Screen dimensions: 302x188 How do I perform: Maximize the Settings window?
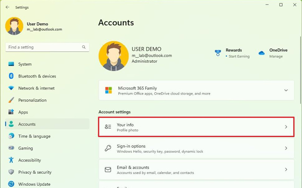(281, 5)
